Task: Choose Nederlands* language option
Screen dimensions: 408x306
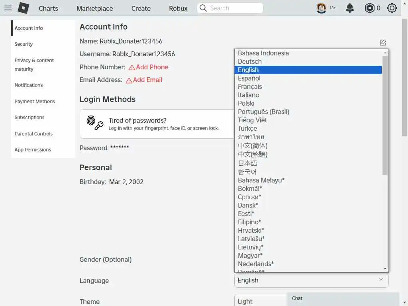Action: point(308,264)
